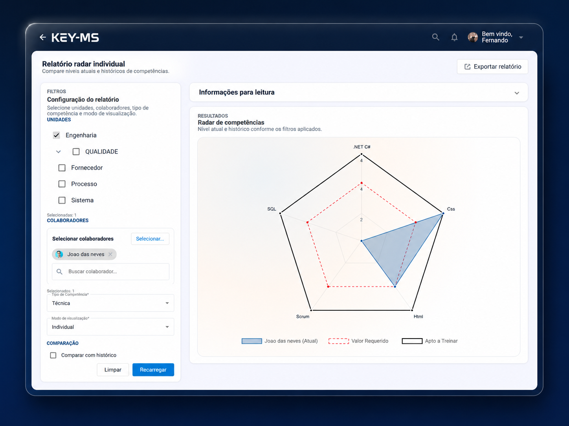Click the COLABORADORES section heading
The image size is (569, 426).
coord(68,220)
